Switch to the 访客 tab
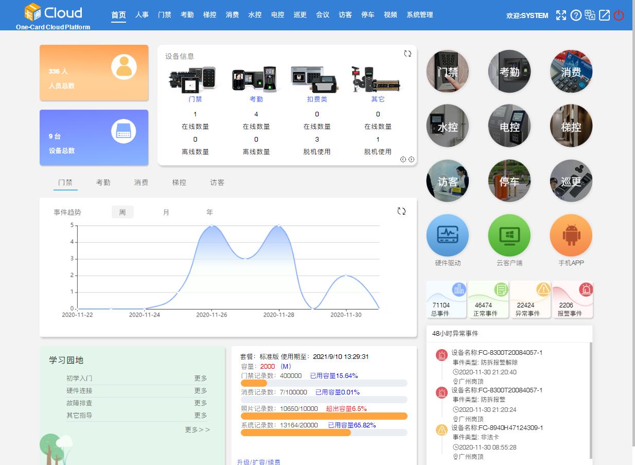This screenshot has height=465, width=635. pos(217,182)
